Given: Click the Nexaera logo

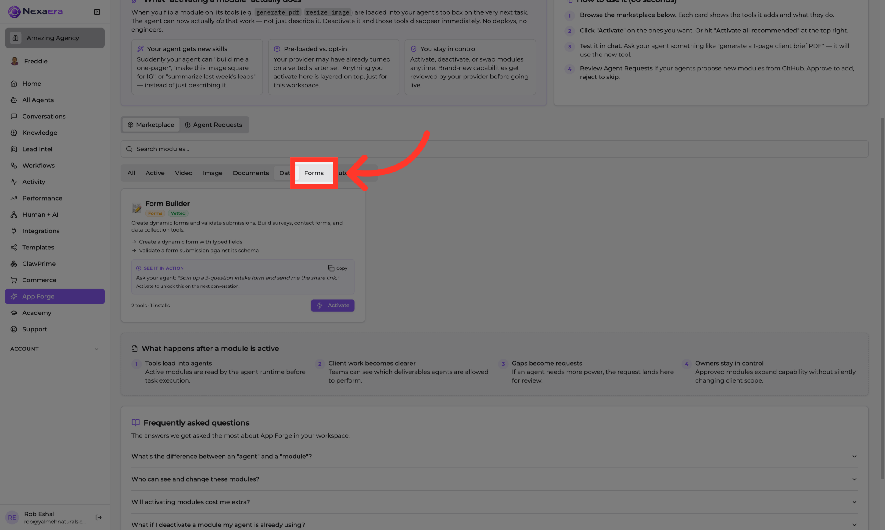Looking at the screenshot, I should 35,11.
